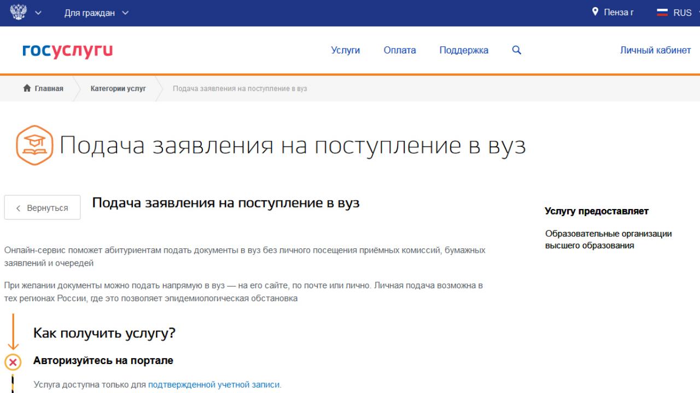
Task: Open the Услуги menu item
Action: coord(345,50)
